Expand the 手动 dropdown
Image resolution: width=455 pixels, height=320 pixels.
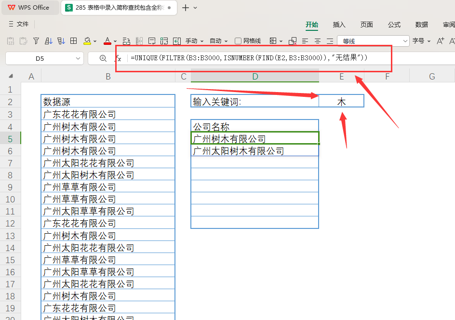[195, 41]
